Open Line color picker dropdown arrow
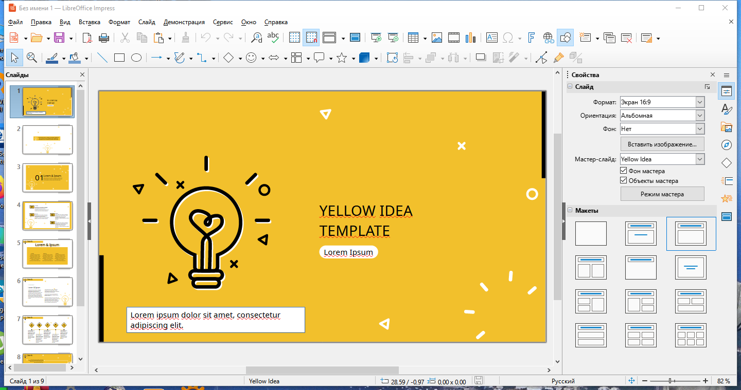This screenshot has width=741, height=390. (64, 58)
